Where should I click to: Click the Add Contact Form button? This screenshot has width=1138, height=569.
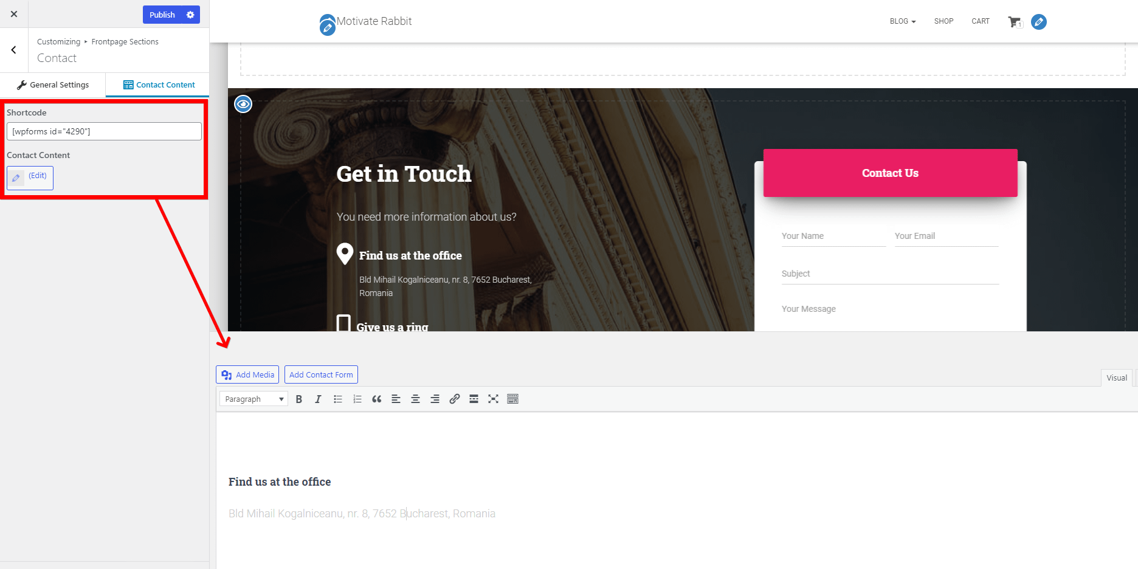click(321, 375)
